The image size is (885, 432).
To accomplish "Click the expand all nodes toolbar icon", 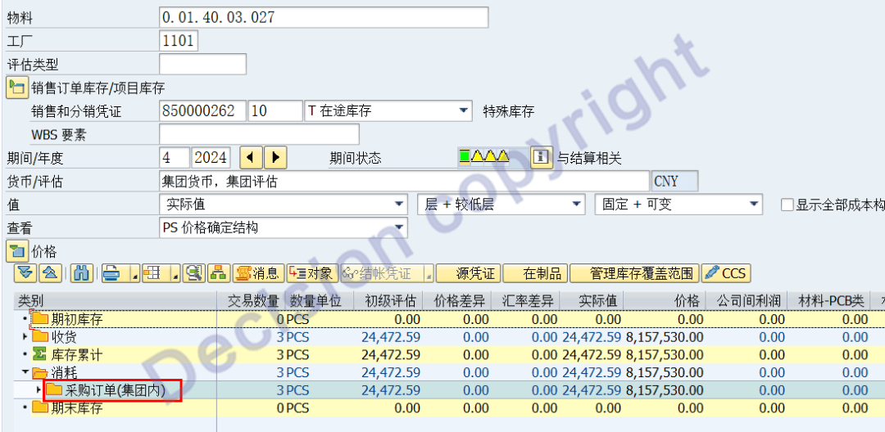I will pos(25,273).
